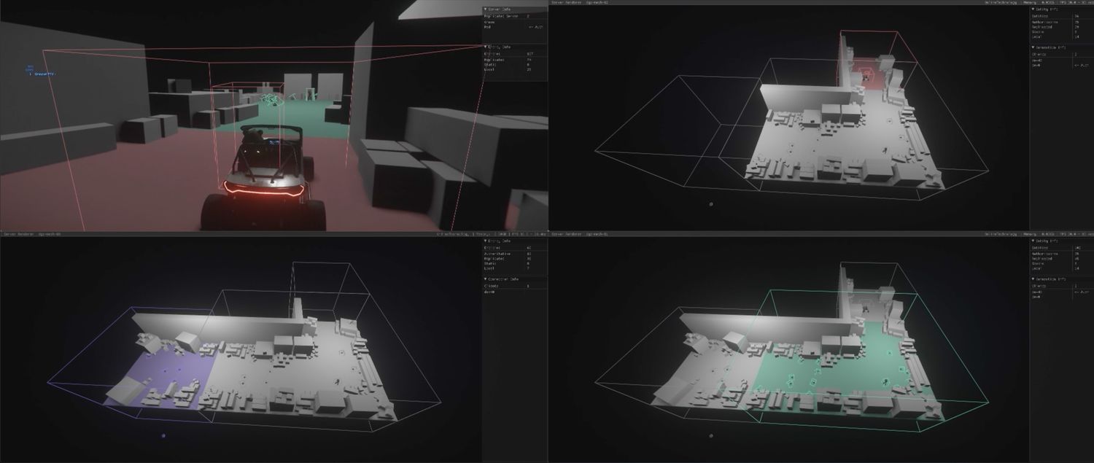Click the Server Renderer title in bottom-right viewport
Viewport: 1094px width, 463px height.
coord(566,234)
